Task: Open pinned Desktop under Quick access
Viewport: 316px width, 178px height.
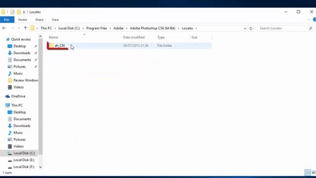Action: 20,46
